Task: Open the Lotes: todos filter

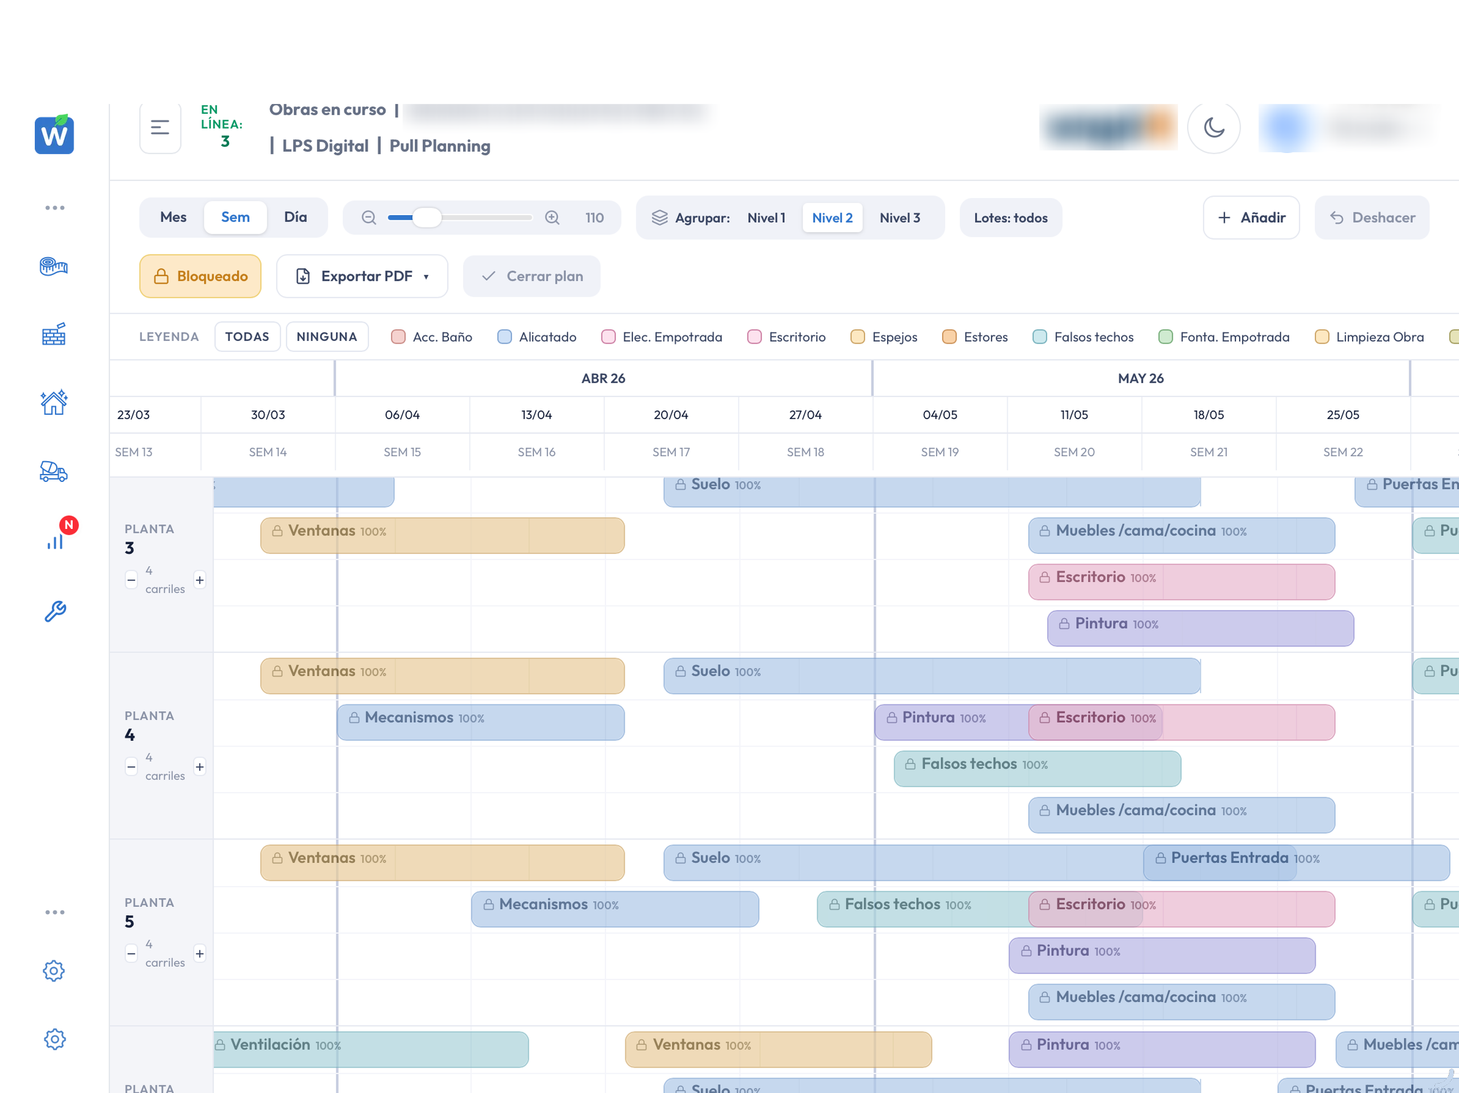Action: pos(1010,218)
